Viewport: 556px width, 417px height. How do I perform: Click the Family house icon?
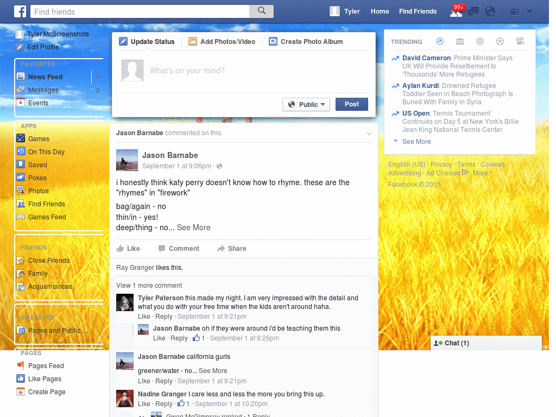coord(21,274)
